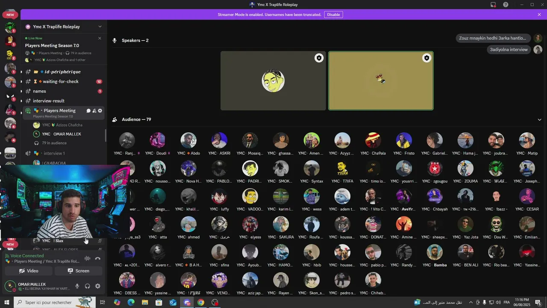
Task: Start screen share with Screen button
Action: coord(78,271)
